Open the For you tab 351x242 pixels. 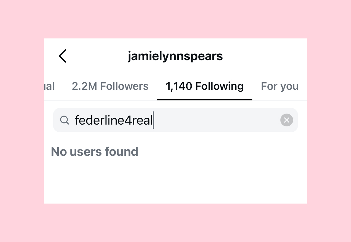tap(280, 86)
